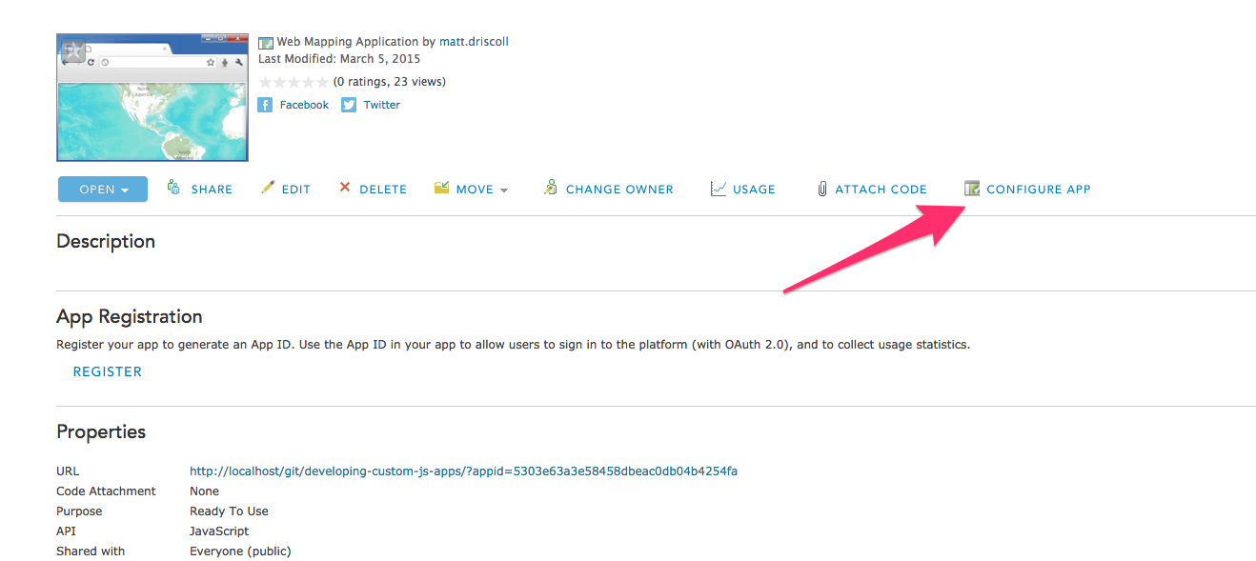
Task: Click the 'Shared with' property label
Action: pyautogui.click(x=91, y=551)
